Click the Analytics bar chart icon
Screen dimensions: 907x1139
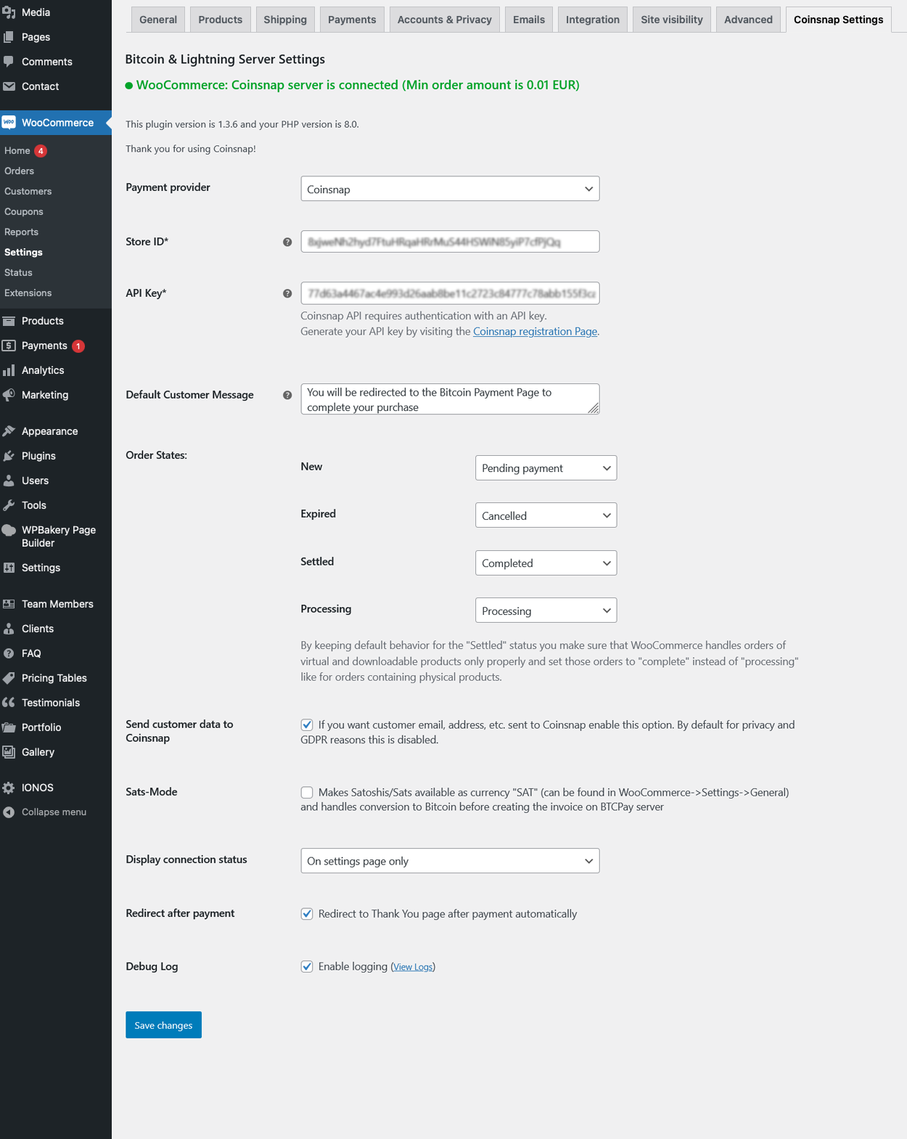coord(9,370)
